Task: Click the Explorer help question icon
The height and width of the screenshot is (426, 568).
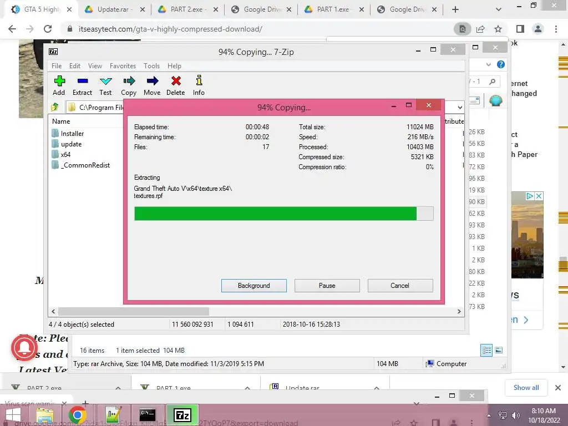Action: click(x=501, y=64)
